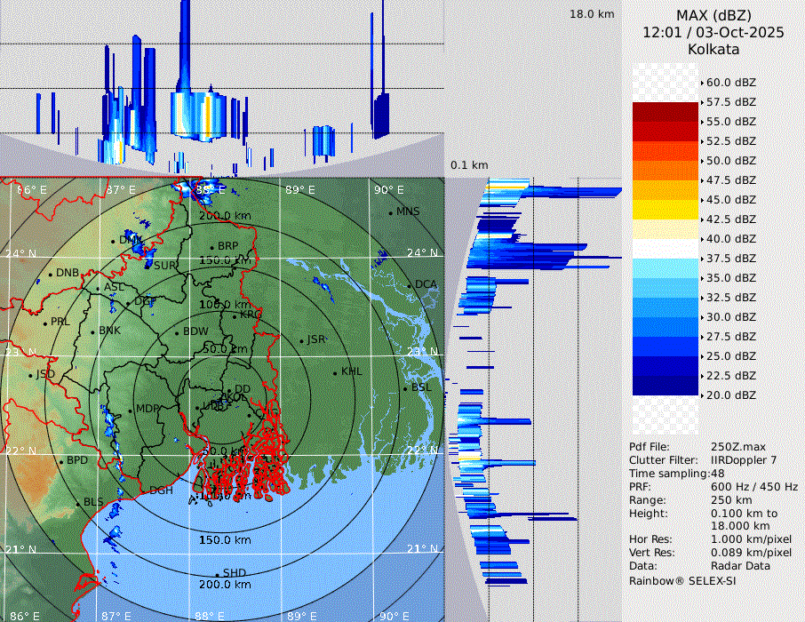Select the KHL station marker
Image resolution: width=805 pixels, height=622 pixels.
[335, 372]
